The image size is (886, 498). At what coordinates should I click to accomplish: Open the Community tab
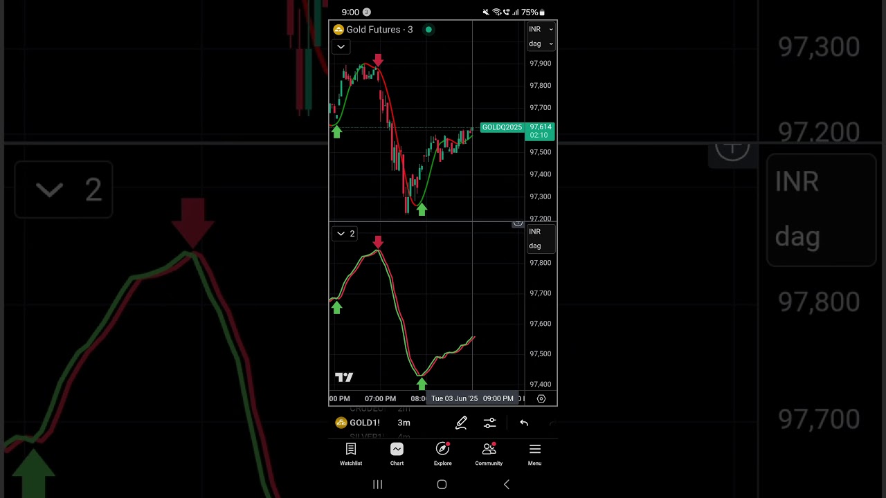click(489, 454)
